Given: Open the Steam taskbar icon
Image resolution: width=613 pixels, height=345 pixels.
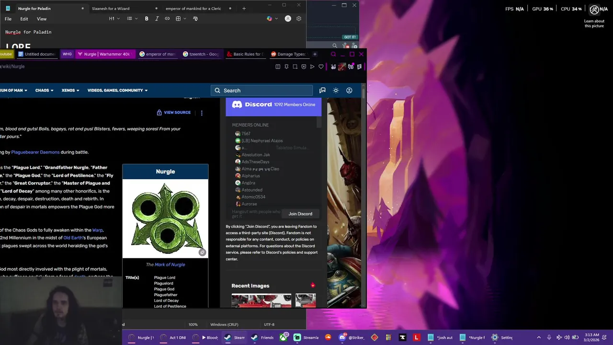Looking at the screenshot, I should point(233,337).
